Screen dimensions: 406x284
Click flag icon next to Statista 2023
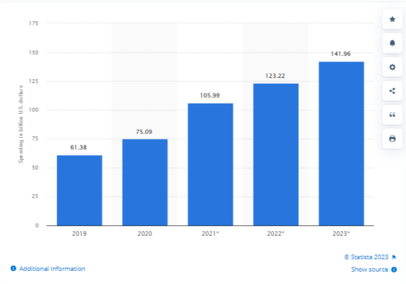click(394, 257)
